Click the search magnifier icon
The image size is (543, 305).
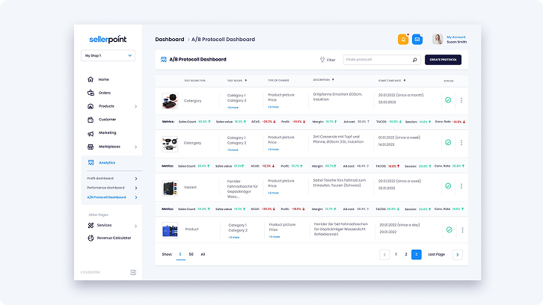tap(415, 60)
